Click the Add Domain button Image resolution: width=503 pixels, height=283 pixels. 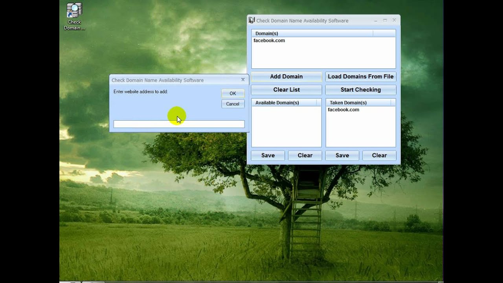pos(286,77)
